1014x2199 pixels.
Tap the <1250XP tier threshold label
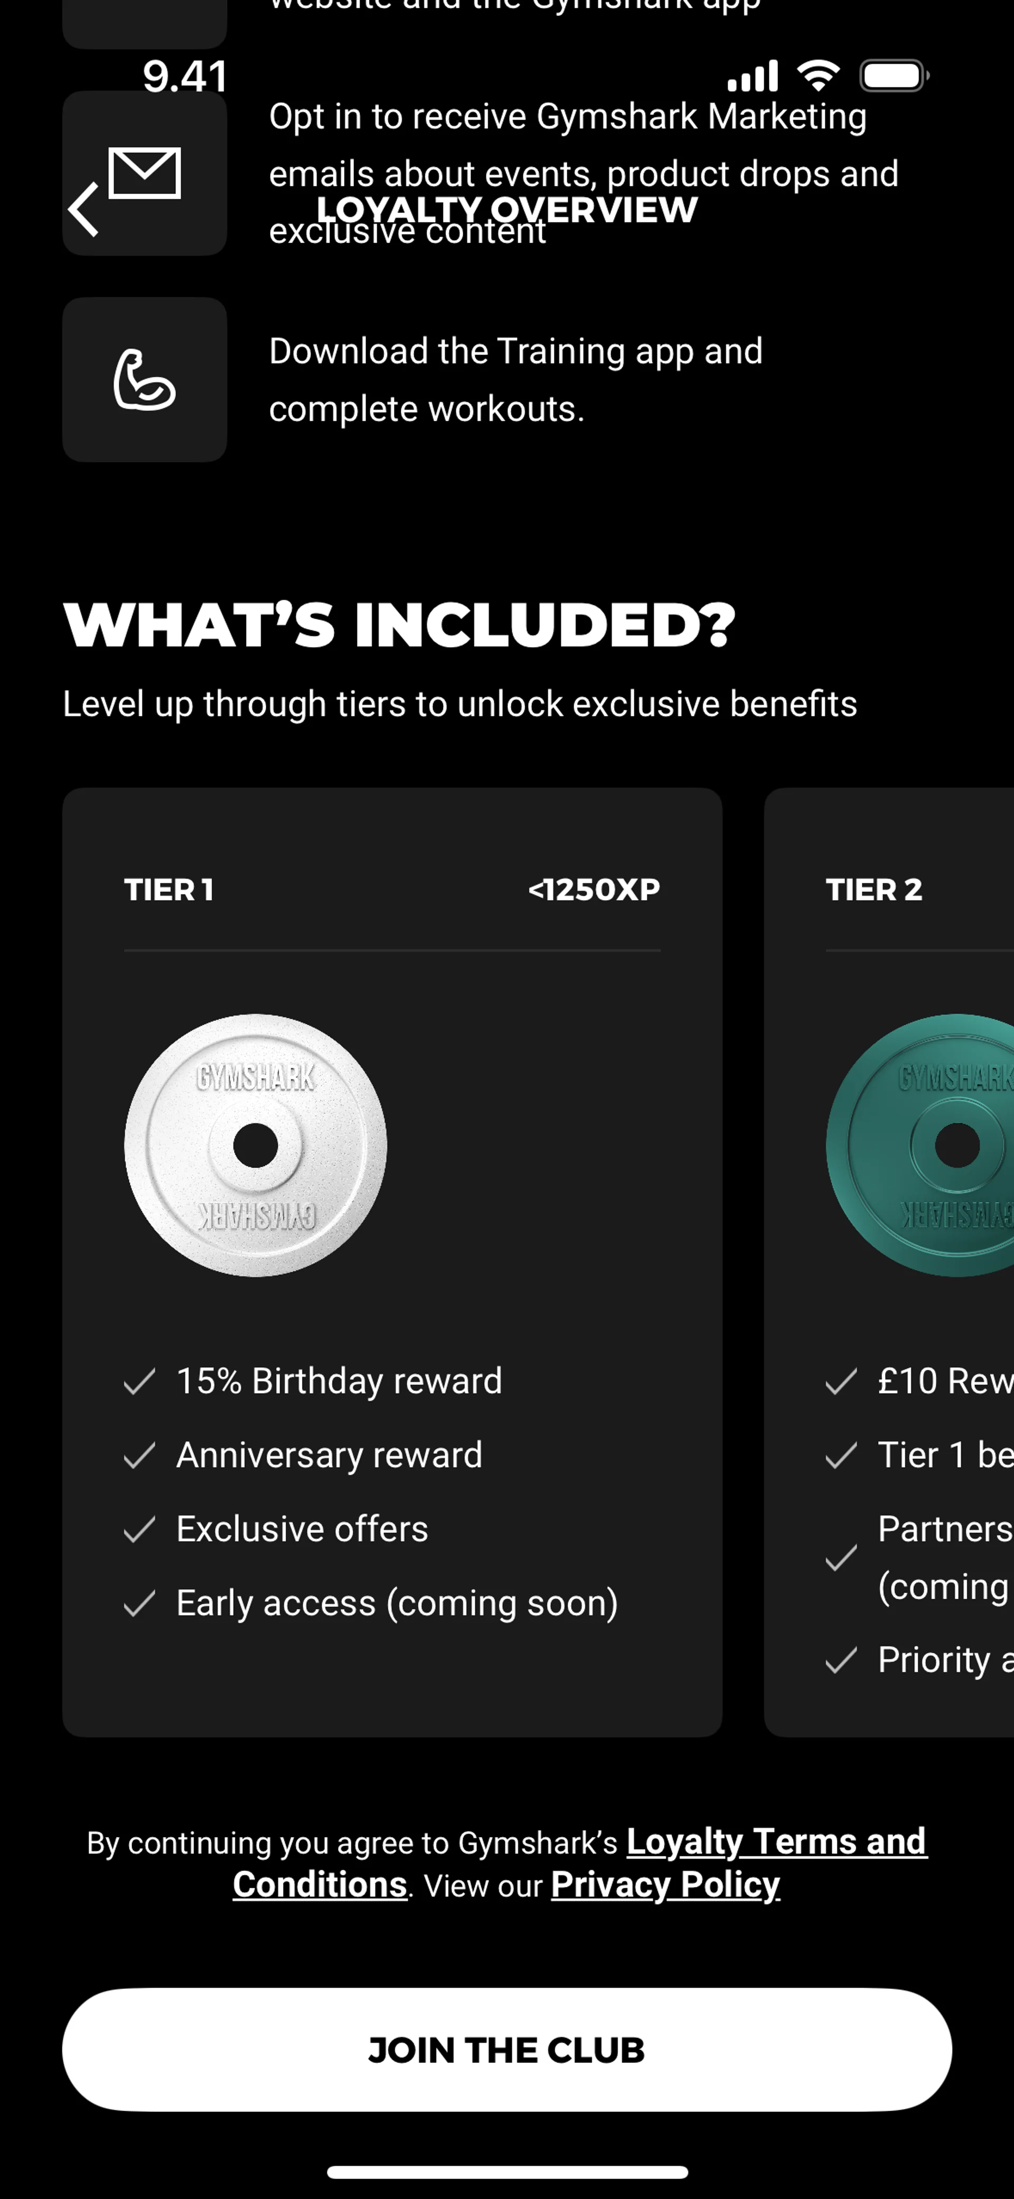[594, 890]
